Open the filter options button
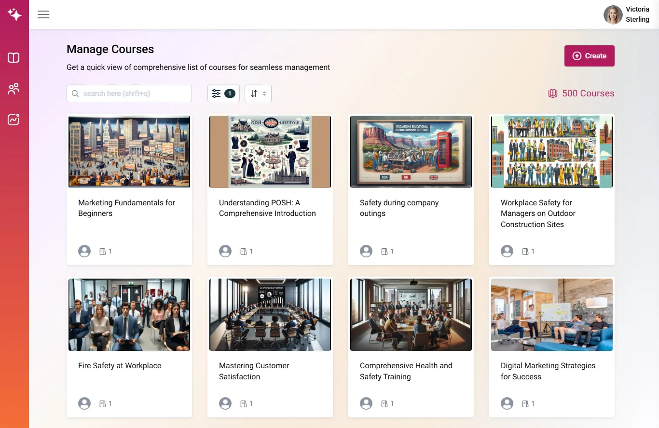 (223, 94)
